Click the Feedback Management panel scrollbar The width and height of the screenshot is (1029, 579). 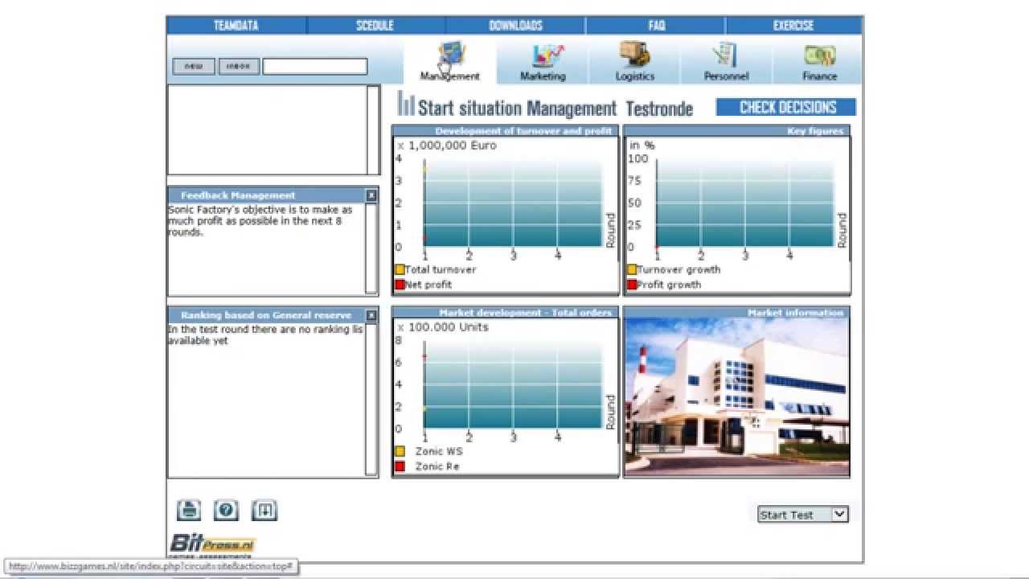pos(371,248)
